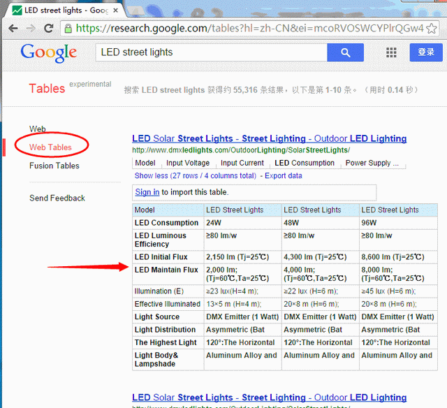Select Web in the left sidebar
Image resolution: width=447 pixels, height=408 pixels.
click(38, 129)
